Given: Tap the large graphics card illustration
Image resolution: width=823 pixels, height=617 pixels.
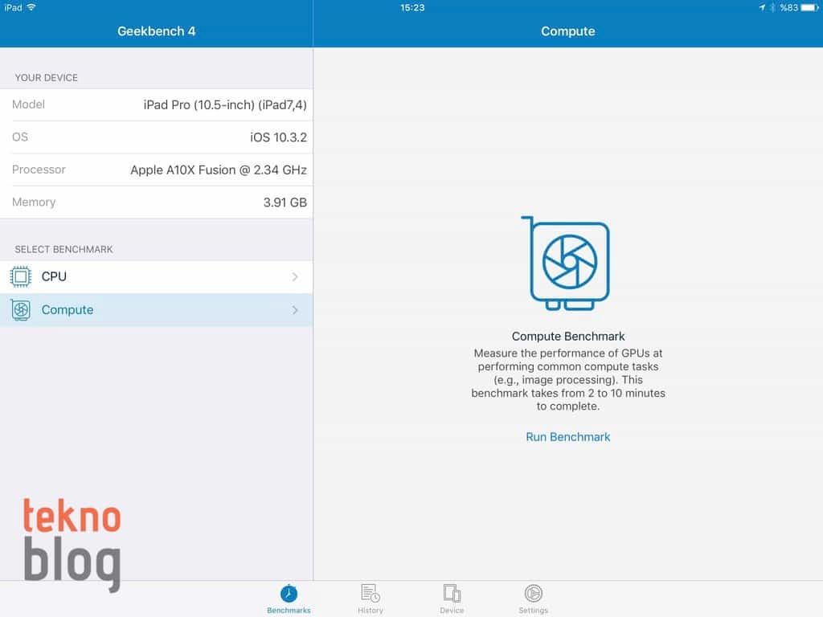Looking at the screenshot, I should click(567, 263).
